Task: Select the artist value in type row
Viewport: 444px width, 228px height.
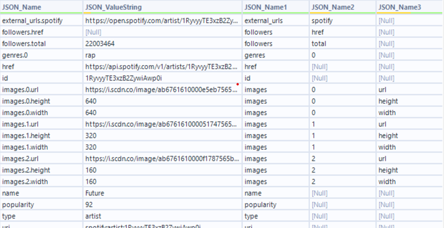Action: tap(163, 216)
